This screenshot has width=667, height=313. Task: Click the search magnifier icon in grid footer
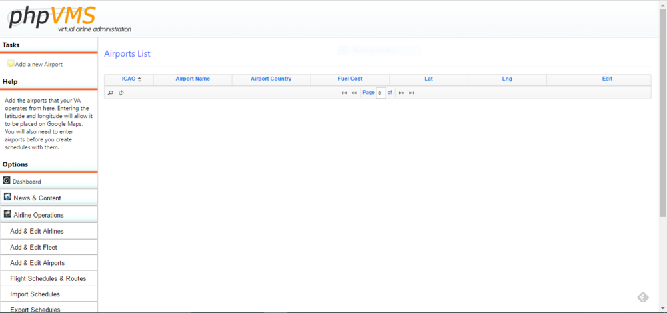tap(111, 93)
